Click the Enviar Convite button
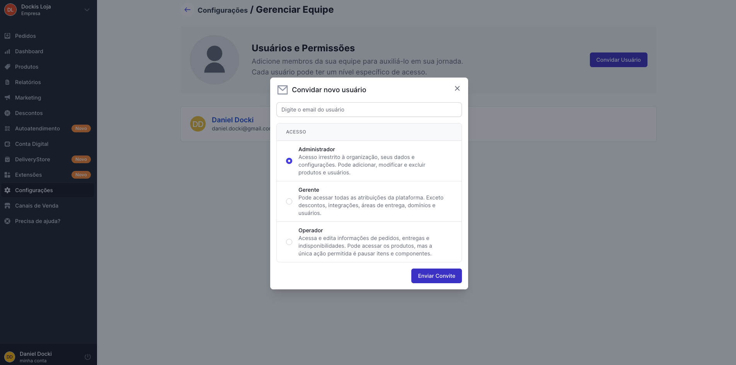Image resolution: width=736 pixels, height=365 pixels. (436, 276)
